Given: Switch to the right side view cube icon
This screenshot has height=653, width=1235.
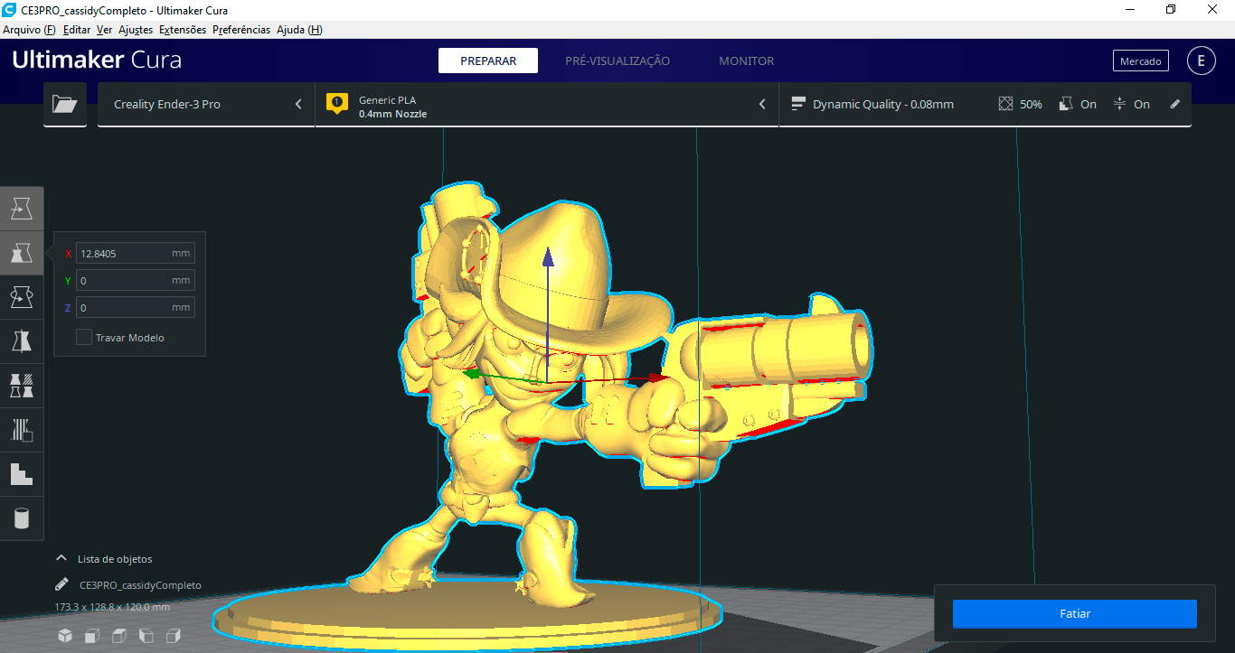Looking at the screenshot, I should tap(174, 636).
